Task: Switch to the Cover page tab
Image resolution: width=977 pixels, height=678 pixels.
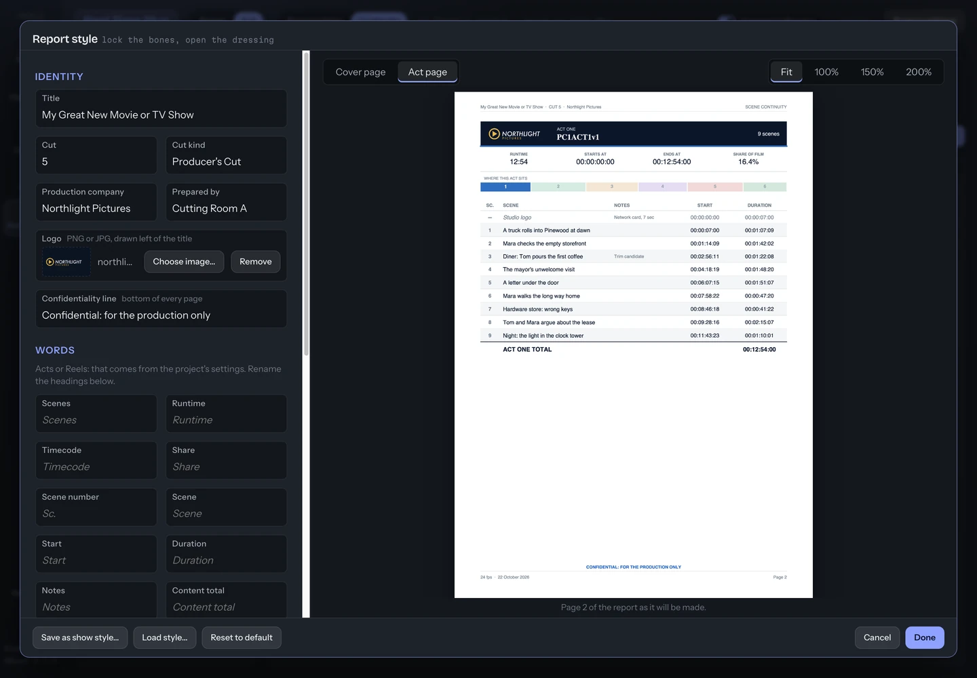Action: pyautogui.click(x=360, y=72)
